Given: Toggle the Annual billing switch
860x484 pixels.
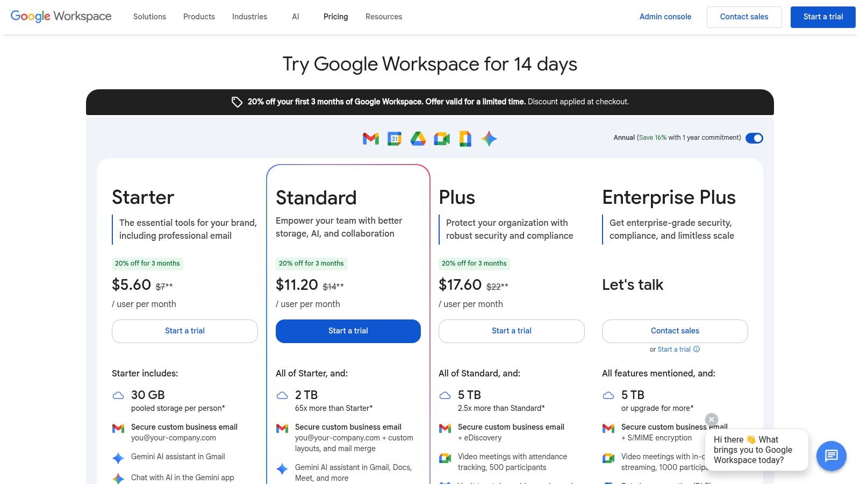Looking at the screenshot, I should [755, 138].
